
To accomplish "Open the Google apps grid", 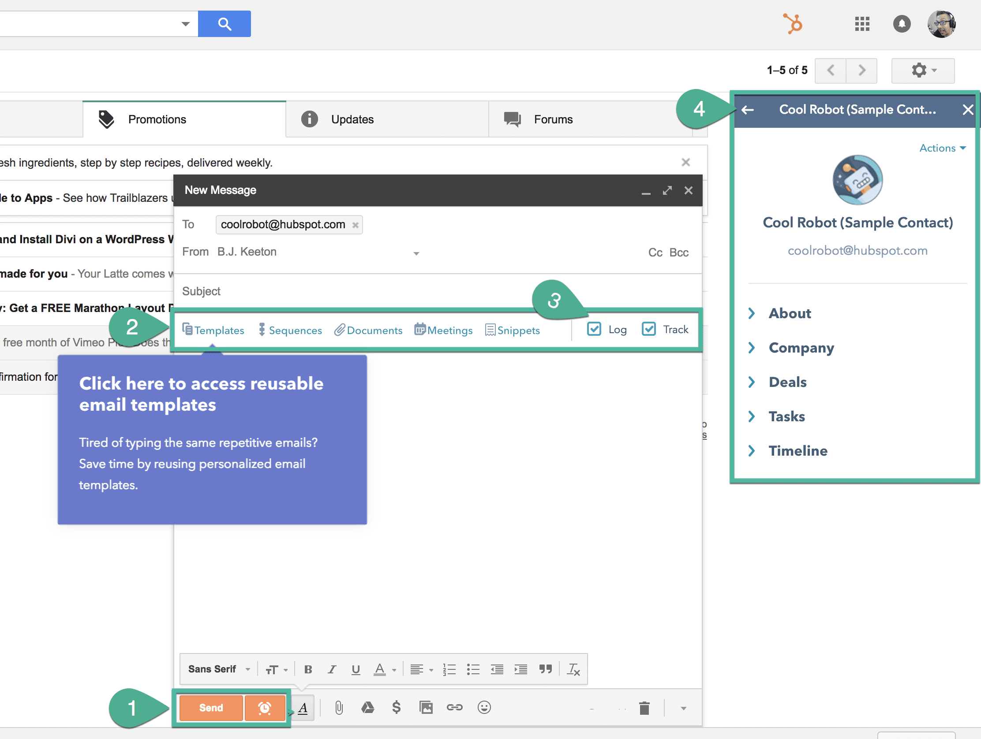I will pos(862,24).
